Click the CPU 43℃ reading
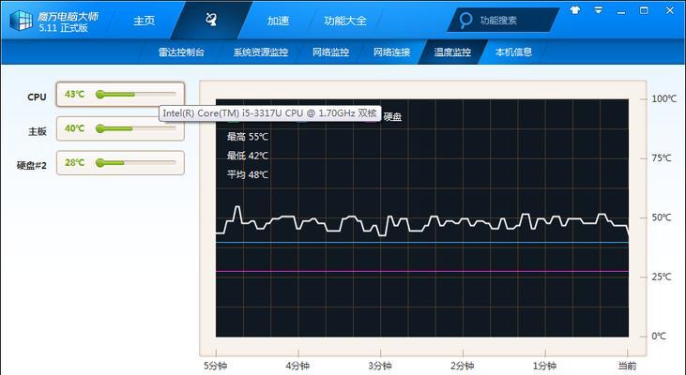This screenshot has width=686, height=375. [x=74, y=94]
